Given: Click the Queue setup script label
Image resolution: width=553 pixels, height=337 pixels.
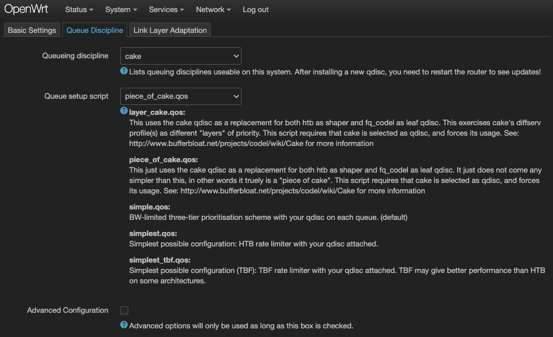Looking at the screenshot, I should [76, 96].
